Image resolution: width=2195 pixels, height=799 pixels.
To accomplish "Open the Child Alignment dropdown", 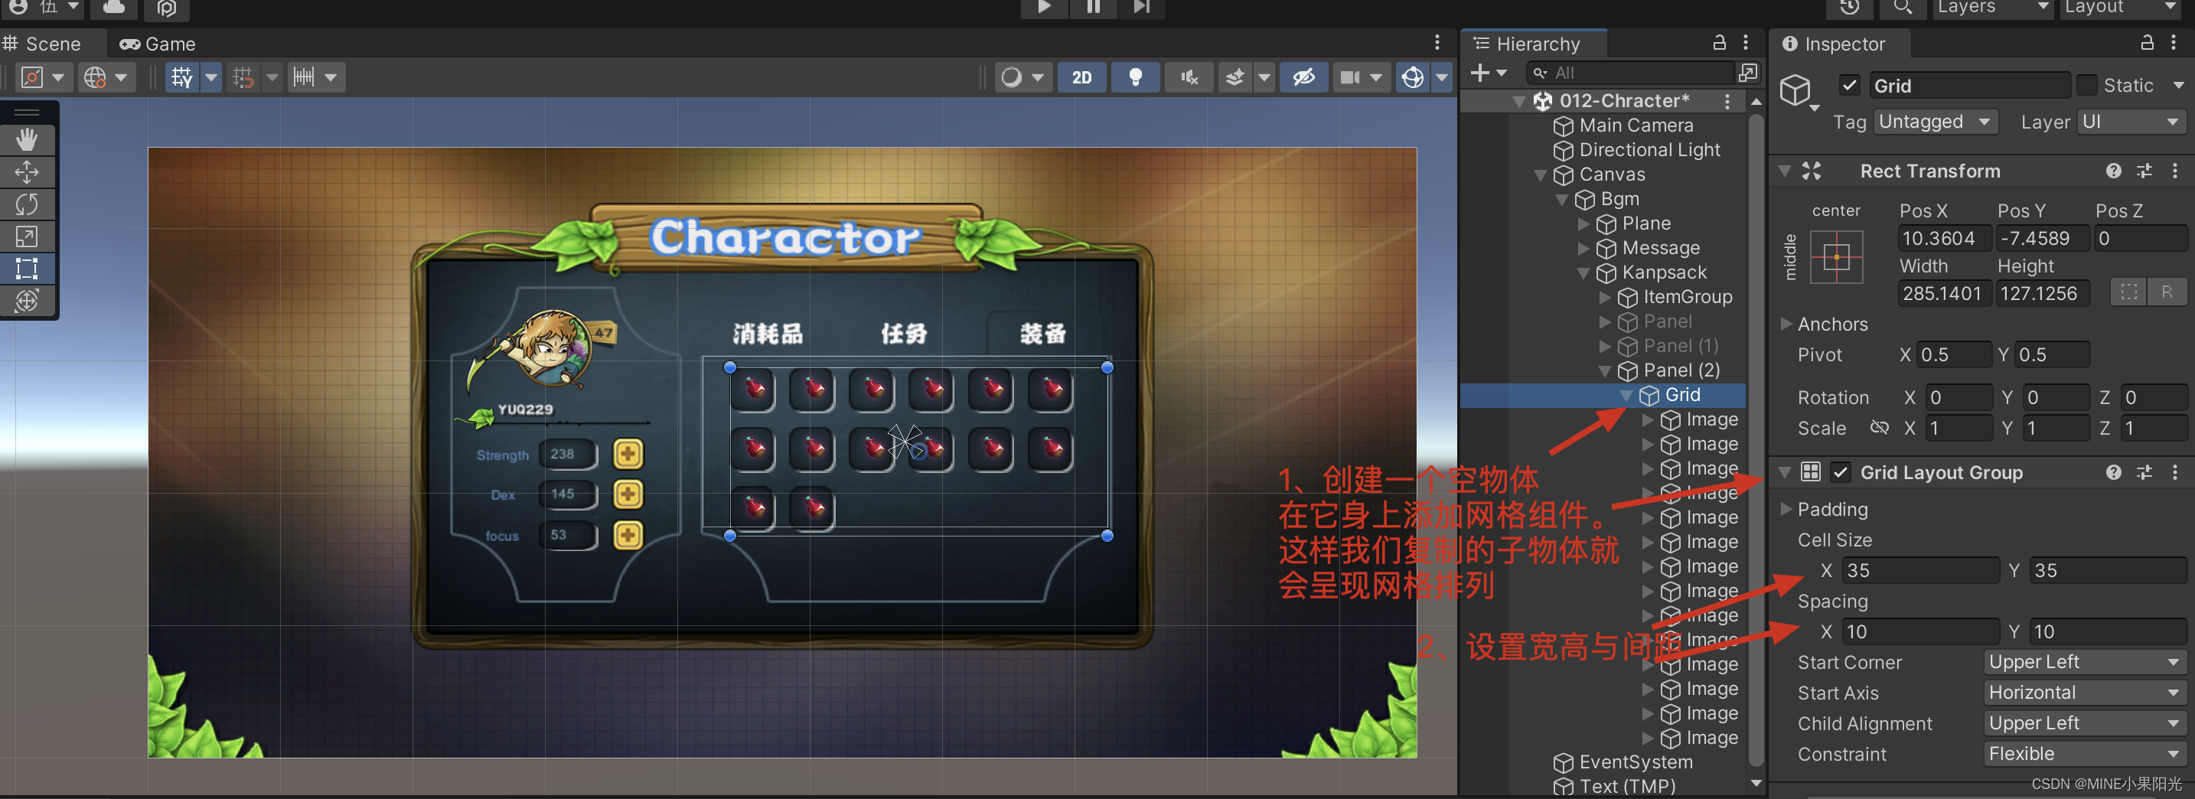I will 2085,723.
